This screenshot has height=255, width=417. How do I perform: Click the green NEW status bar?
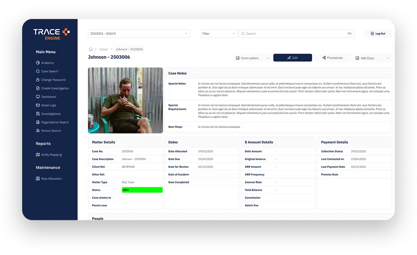point(142,190)
